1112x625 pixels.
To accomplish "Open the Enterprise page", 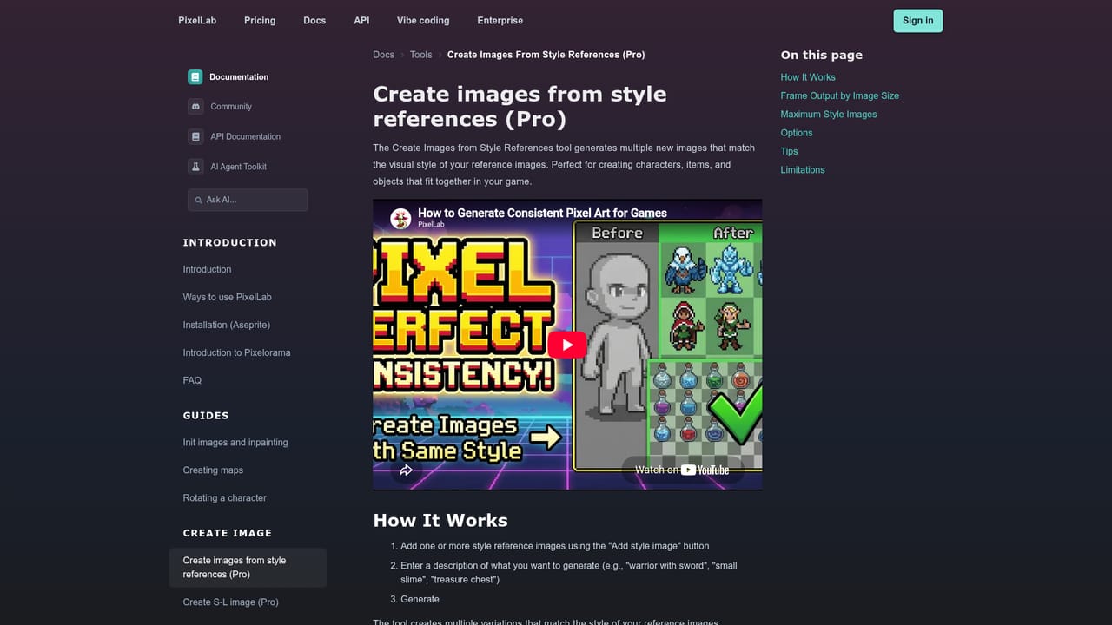I will (500, 21).
